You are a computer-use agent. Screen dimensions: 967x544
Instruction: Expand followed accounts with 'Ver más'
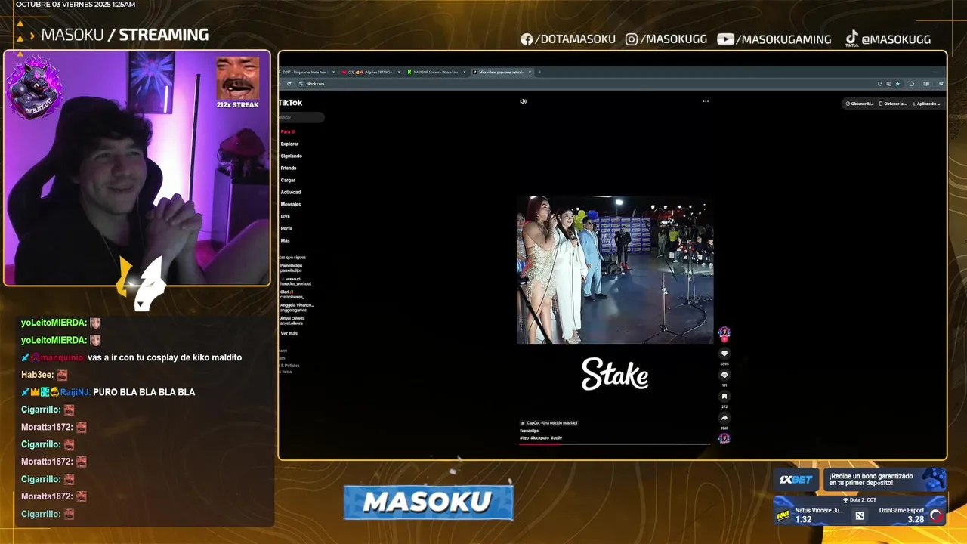pyautogui.click(x=289, y=333)
